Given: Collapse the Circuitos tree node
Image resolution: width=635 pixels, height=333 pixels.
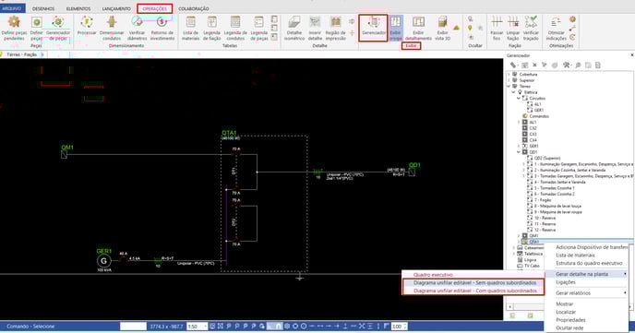Looking at the screenshot, I should point(519,99).
